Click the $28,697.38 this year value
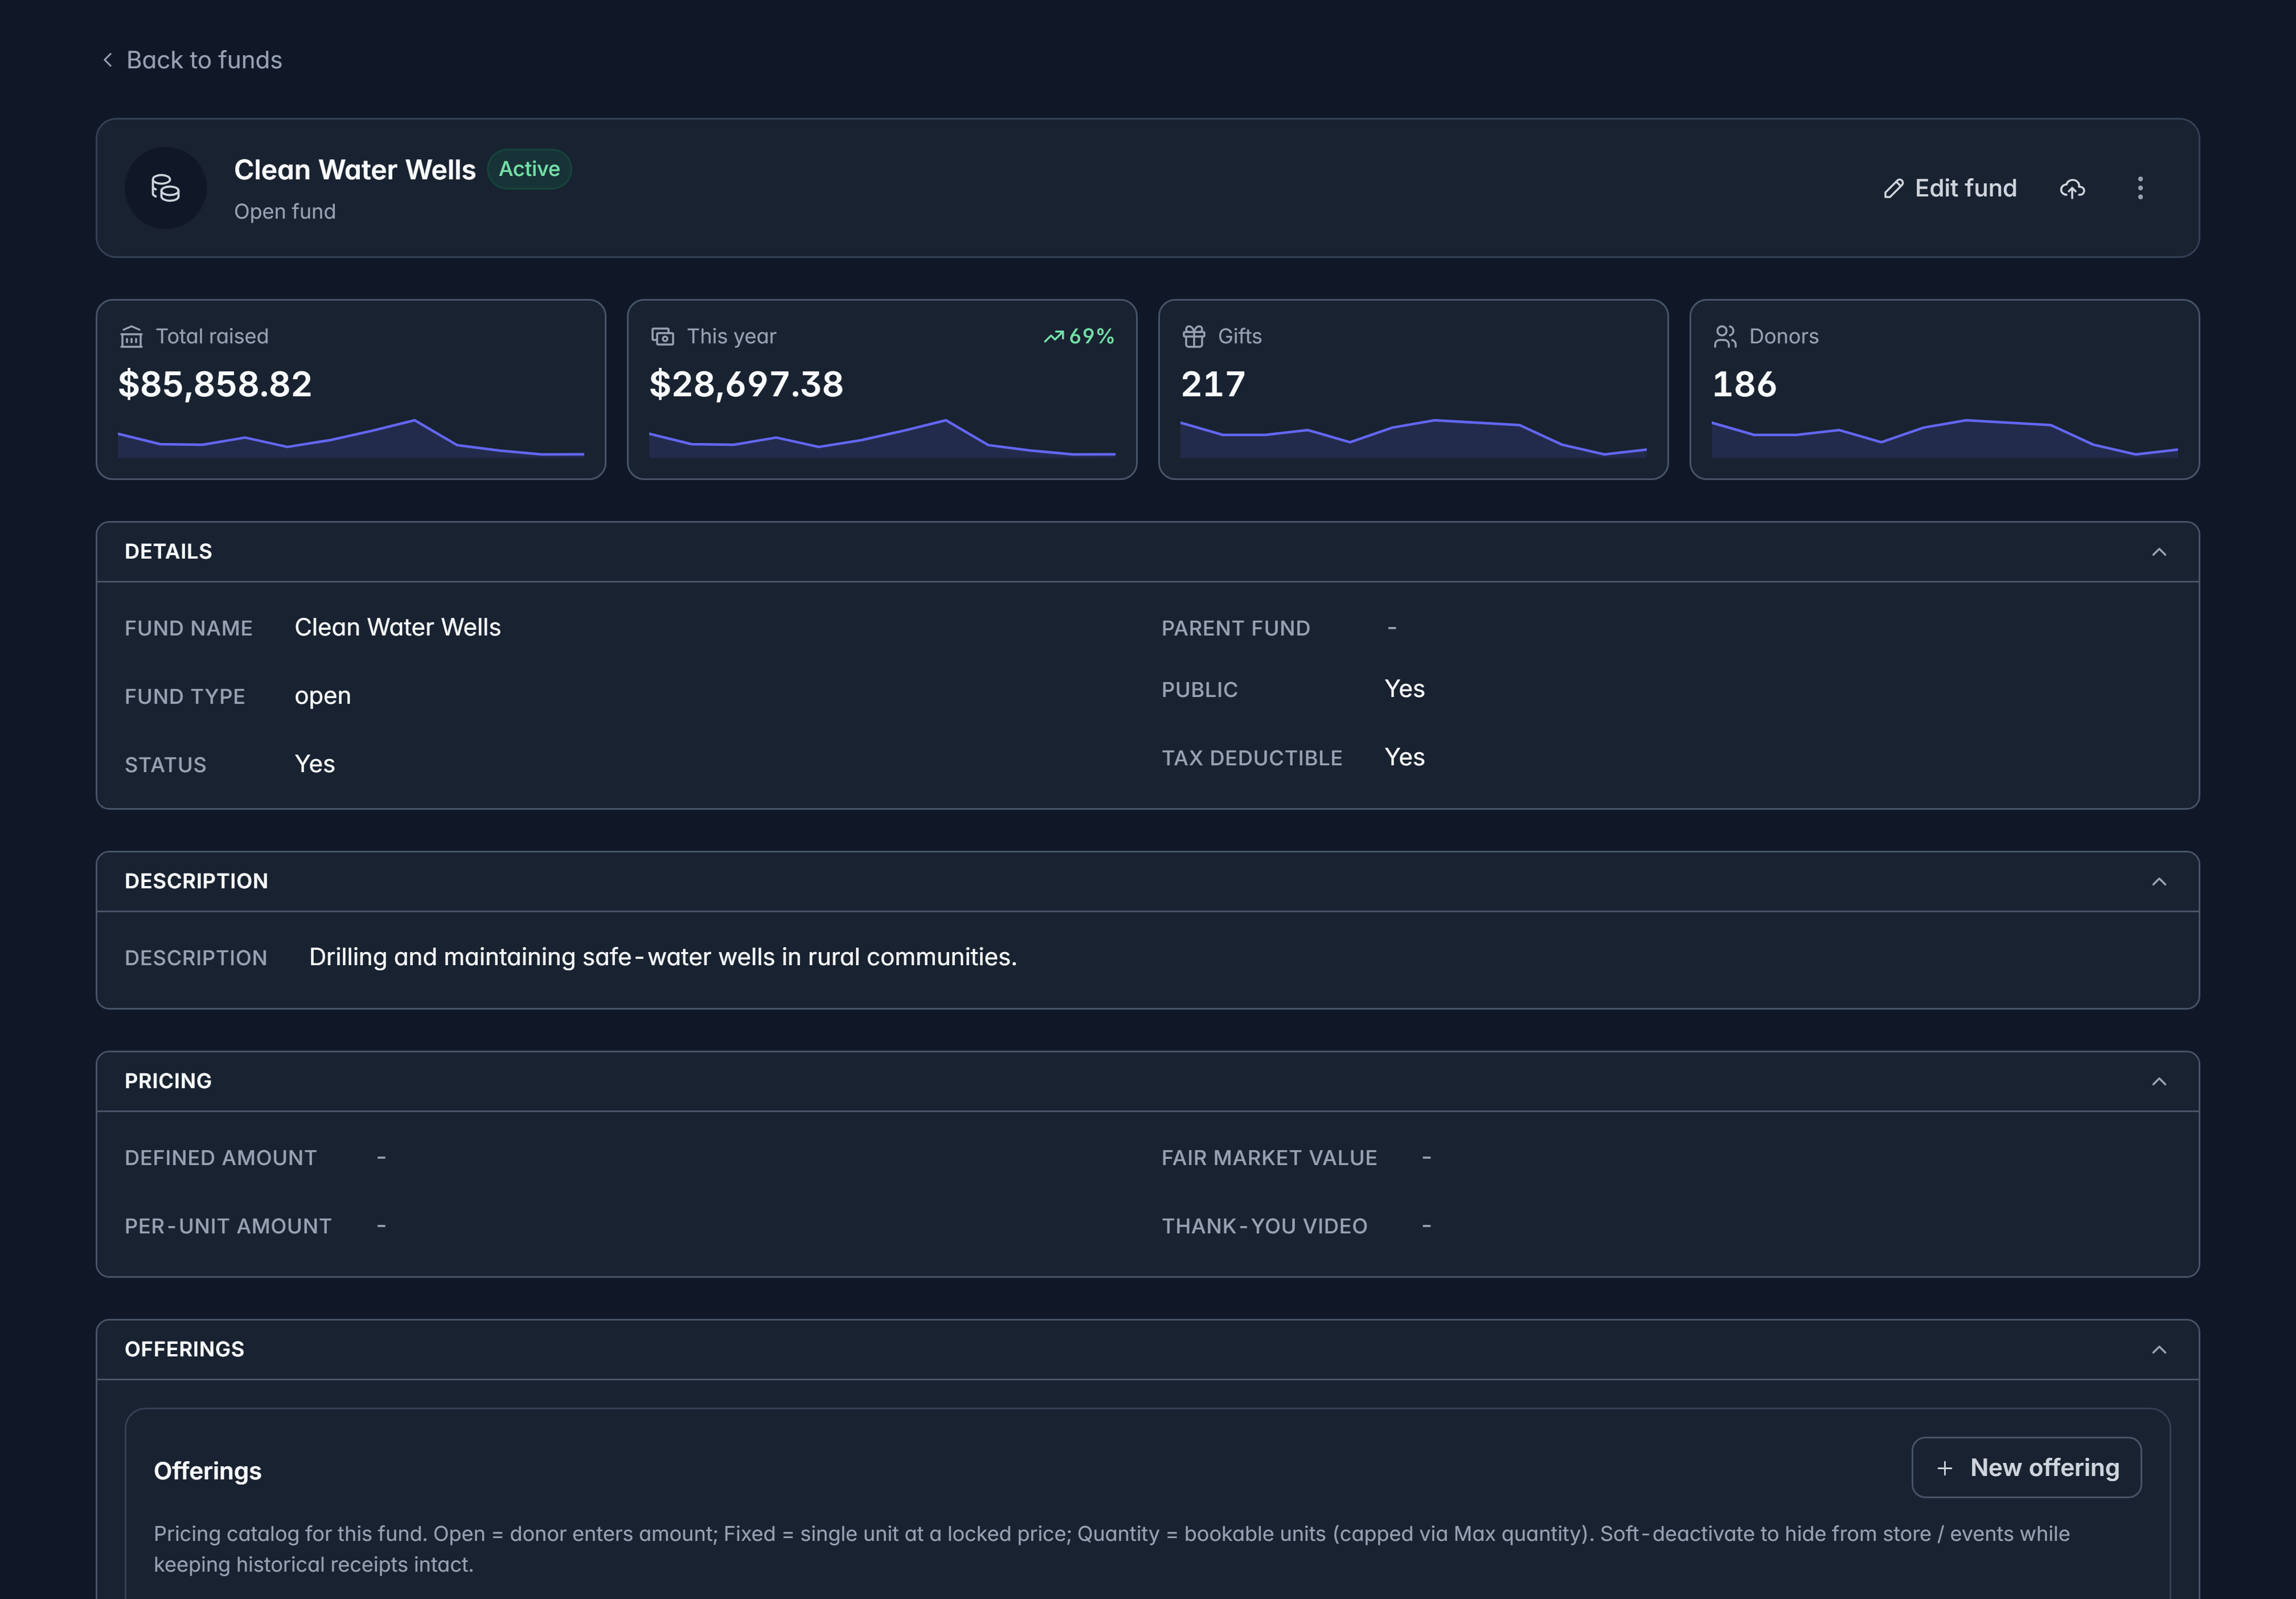Screen dimensions: 2296x1599 coord(746,384)
